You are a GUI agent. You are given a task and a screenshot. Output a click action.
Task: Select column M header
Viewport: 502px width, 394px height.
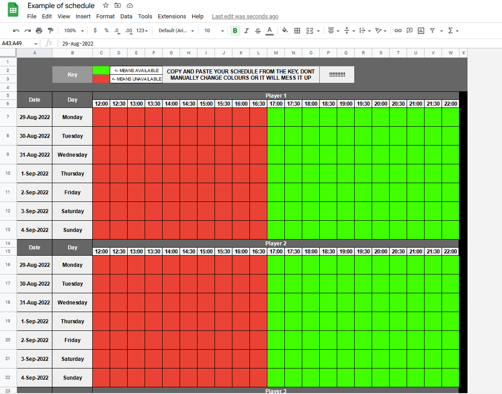(x=276, y=53)
